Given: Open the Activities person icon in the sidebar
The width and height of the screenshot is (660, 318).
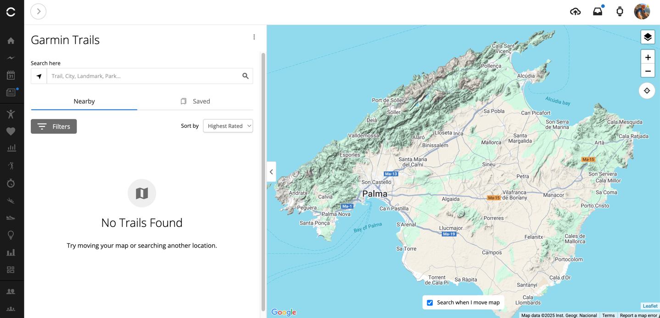Looking at the screenshot, I should pos(11,114).
